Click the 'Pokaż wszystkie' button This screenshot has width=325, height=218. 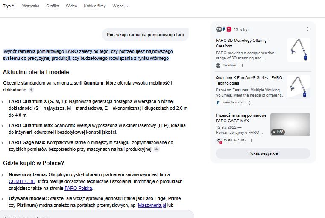coord(263,153)
